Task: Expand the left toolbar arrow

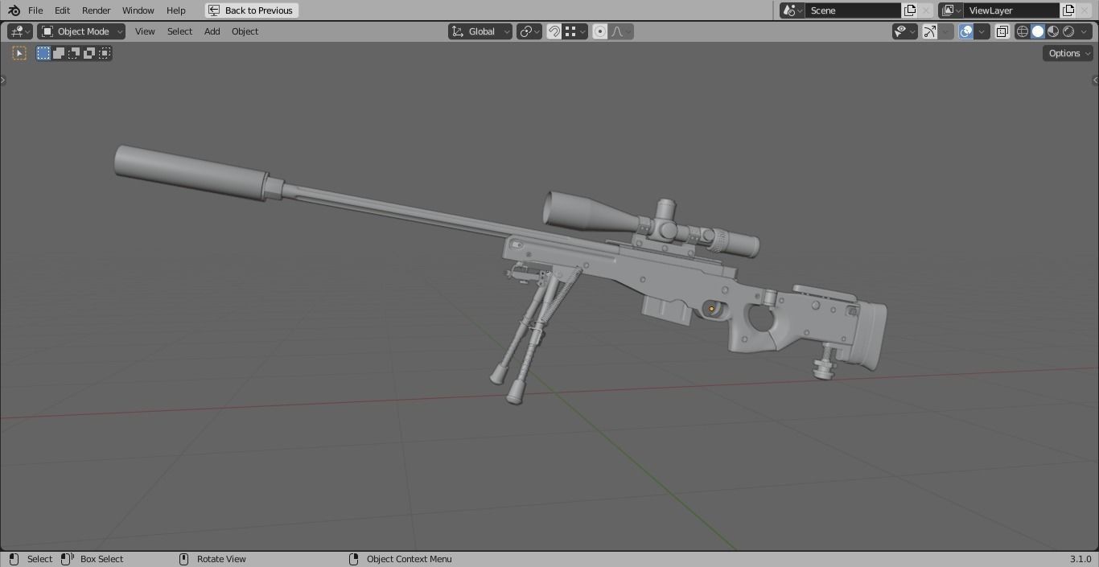Action: (3, 80)
